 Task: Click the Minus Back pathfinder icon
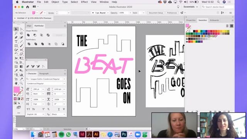pos(63,44)
